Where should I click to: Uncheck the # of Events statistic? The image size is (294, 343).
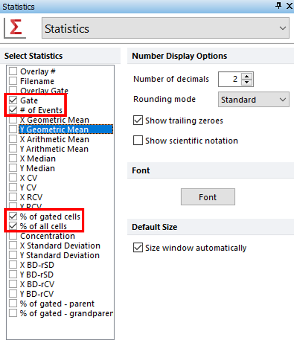(13, 110)
